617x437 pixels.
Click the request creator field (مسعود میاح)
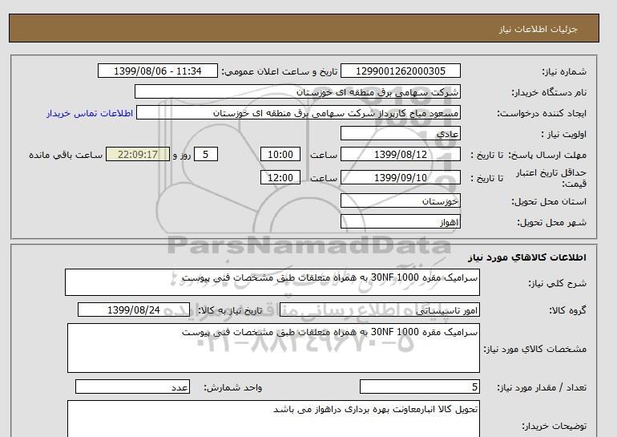[x=300, y=113]
